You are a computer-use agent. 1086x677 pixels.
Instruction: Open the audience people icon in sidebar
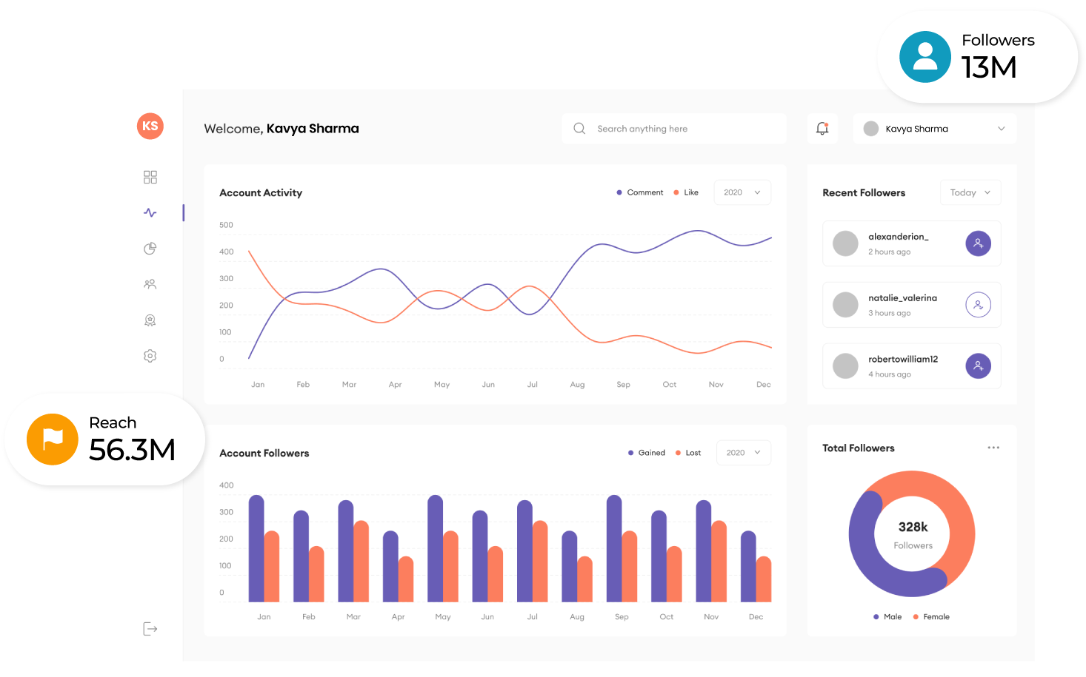tap(150, 284)
